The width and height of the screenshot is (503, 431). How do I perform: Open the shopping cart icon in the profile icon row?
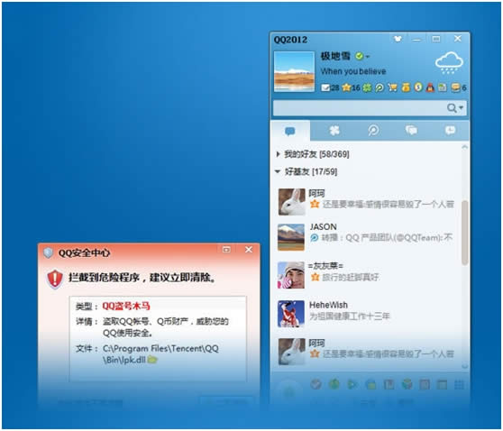[392, 87]
